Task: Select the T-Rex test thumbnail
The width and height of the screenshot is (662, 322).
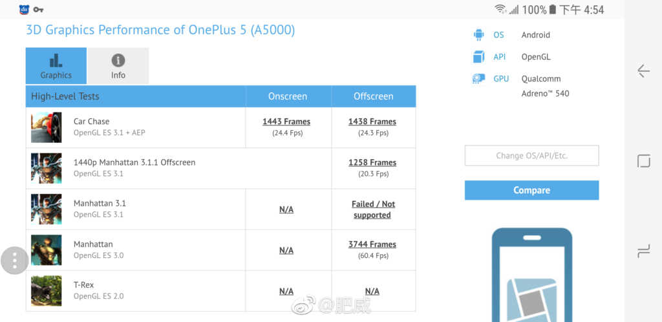Action: [47, 291]
